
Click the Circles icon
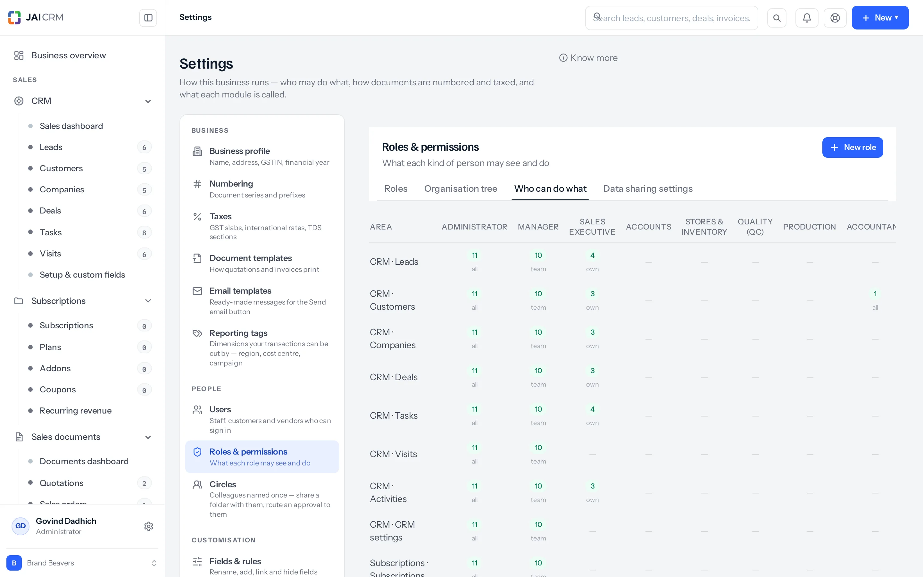click(197, 485)
